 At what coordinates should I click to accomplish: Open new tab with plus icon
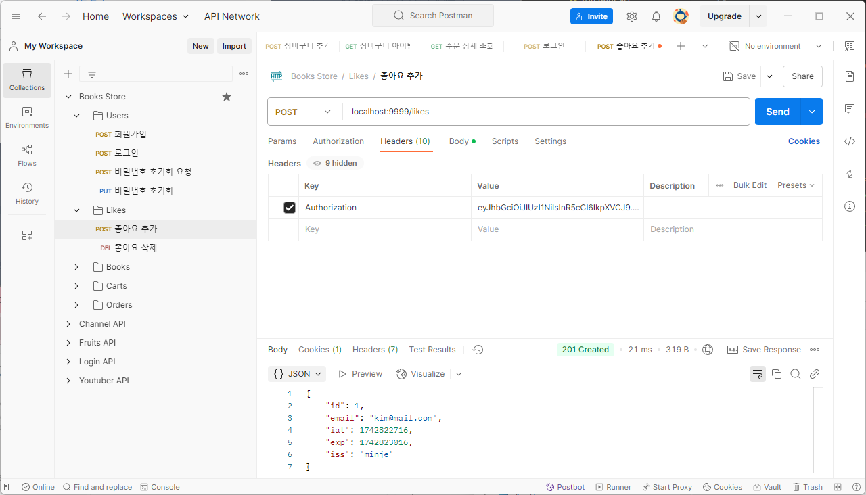click(681, 46)
